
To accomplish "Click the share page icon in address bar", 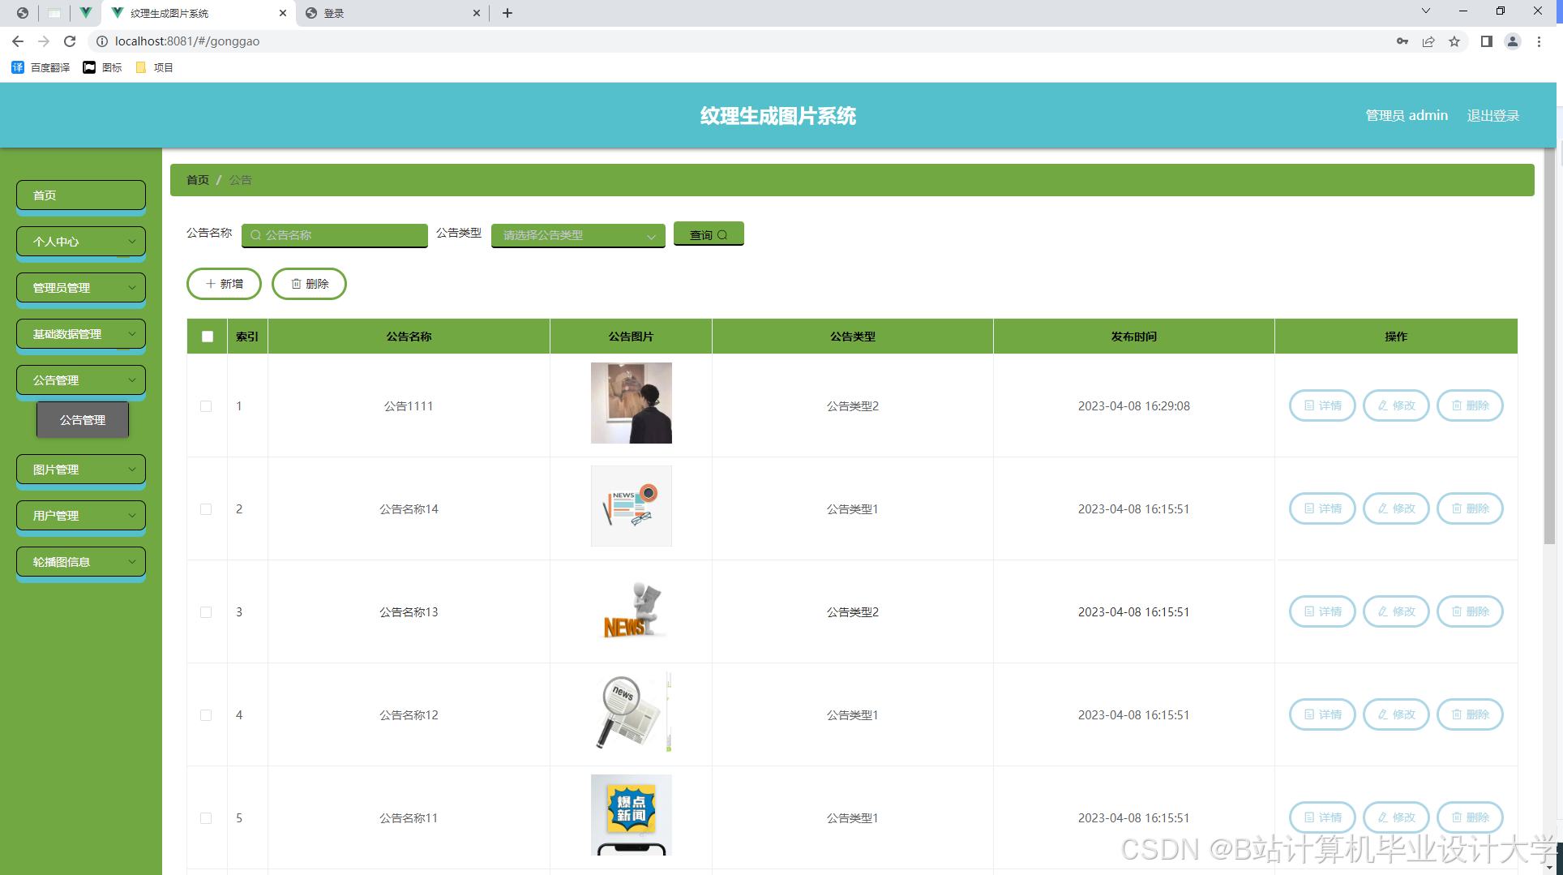I will pyautogui.click(x=1428, y=41).
